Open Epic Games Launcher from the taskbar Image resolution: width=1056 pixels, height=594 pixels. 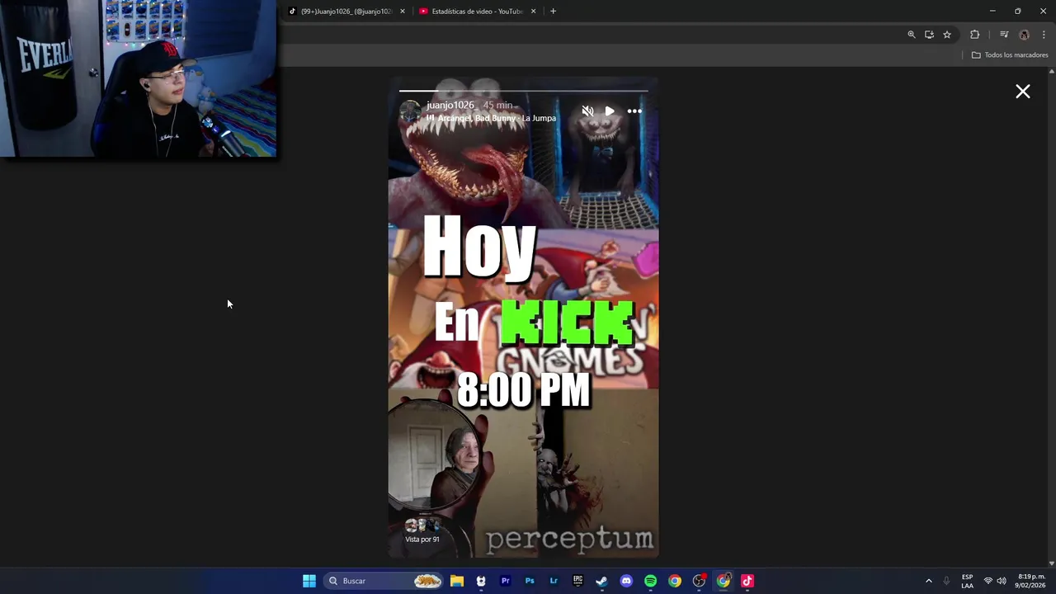pos(578,581)
